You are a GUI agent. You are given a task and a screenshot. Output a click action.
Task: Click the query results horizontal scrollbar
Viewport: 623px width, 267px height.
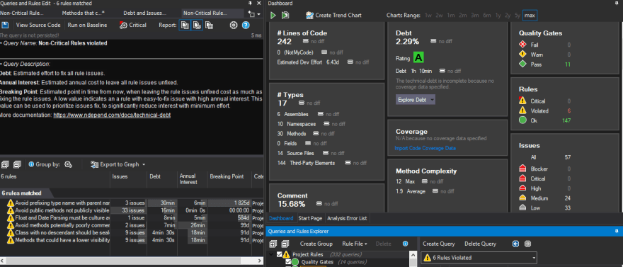click(131, 261)
